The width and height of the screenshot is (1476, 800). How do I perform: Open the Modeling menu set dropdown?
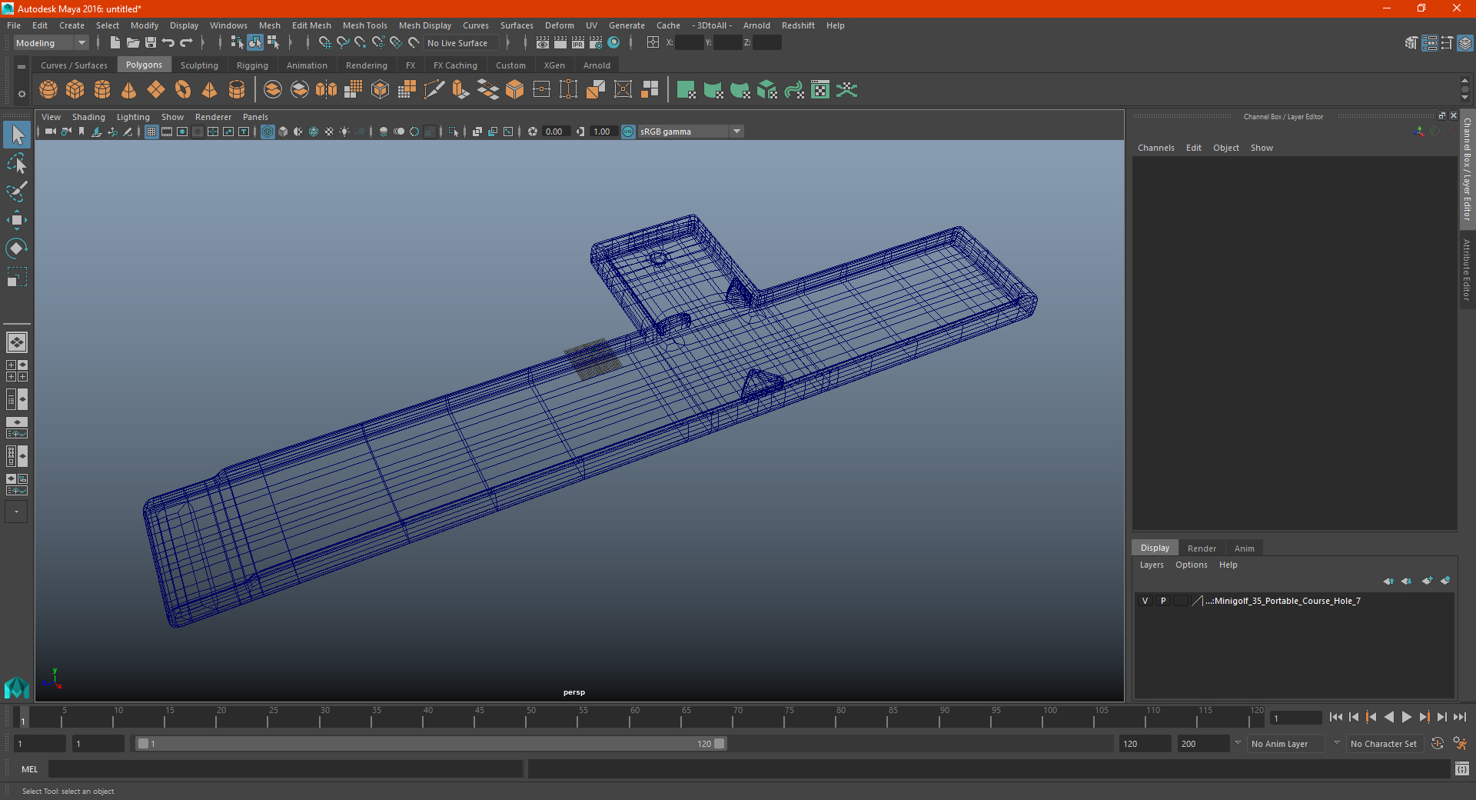tap(51, 43)
